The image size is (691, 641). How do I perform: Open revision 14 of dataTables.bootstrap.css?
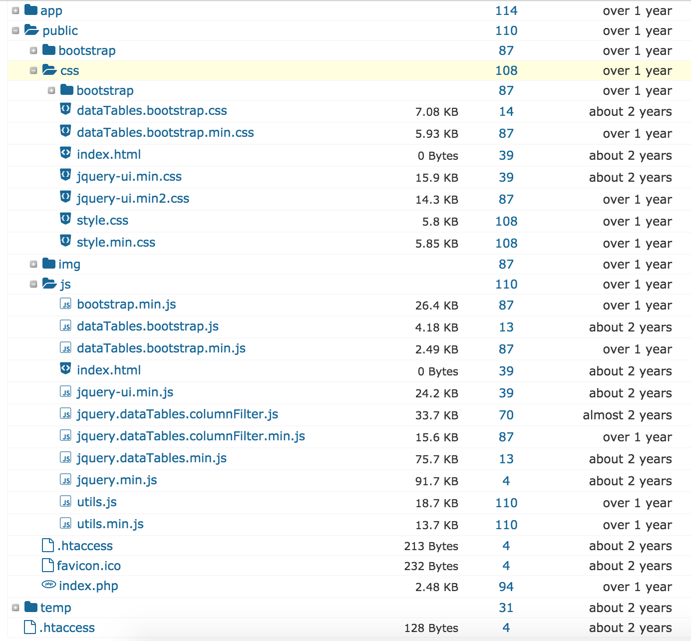point(506,111)
